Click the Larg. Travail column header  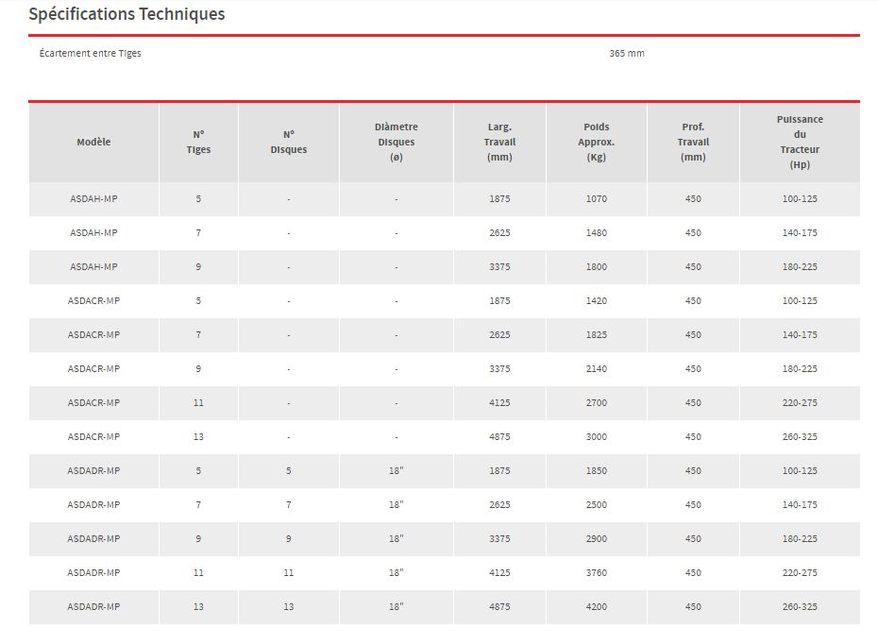(499, 143)
